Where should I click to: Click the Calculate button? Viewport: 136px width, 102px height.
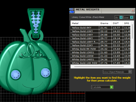[x=102, y=87]
